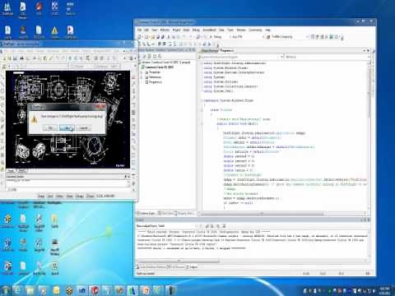Open the member navigation dropdown above the code
The width and height of the screenshot is (395, 296).
click(x=327, y=57)
